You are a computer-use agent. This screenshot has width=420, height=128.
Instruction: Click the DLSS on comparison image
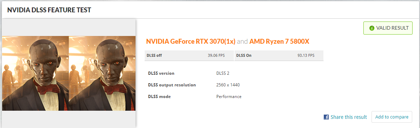pos(102,73)
